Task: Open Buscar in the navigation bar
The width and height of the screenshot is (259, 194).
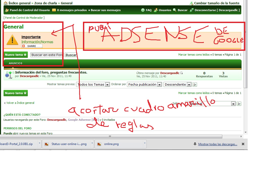Action: coord(183,10)
